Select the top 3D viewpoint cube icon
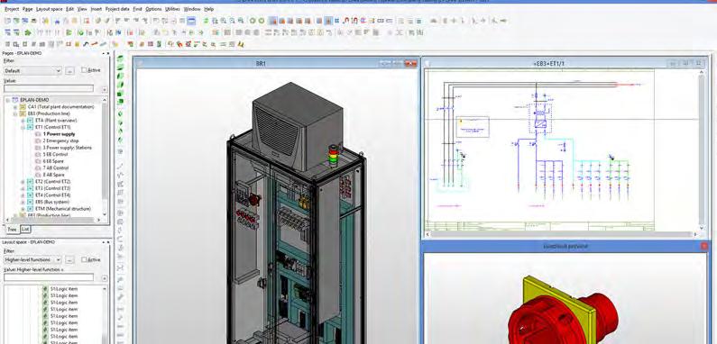The width and height of the screenshot is (717, 344). click(120, 59)
